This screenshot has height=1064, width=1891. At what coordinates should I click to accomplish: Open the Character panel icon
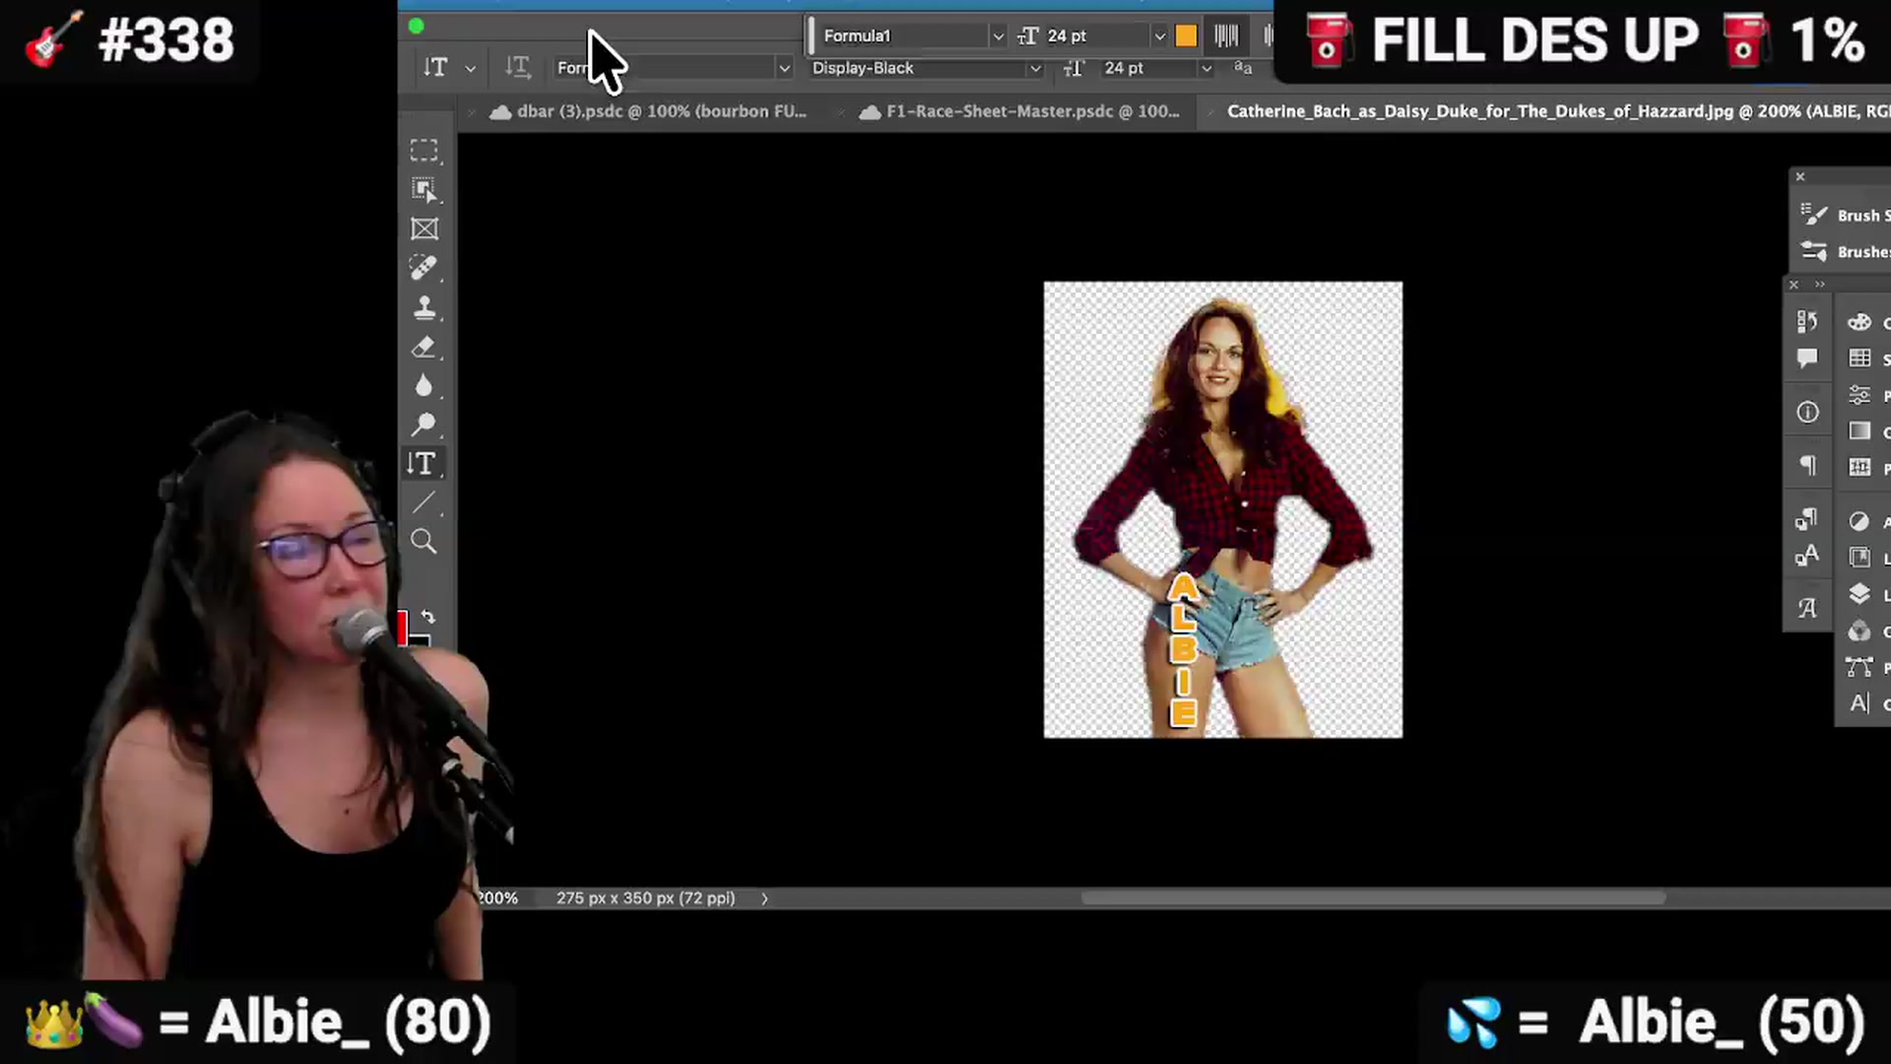tap(1859, 703)
